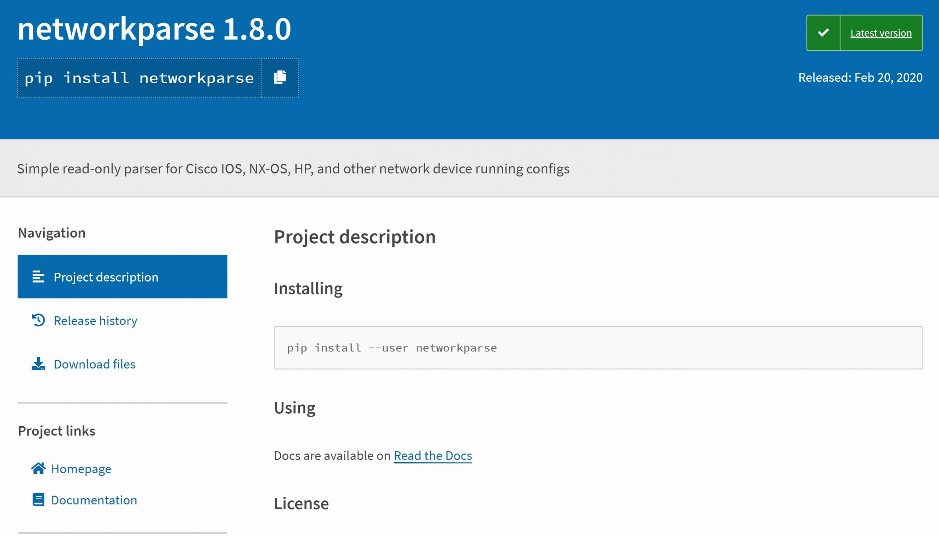The width and height of the screenshot is (939, 537).
Task: Click the Project description lines icon
Action: (39, 277)
